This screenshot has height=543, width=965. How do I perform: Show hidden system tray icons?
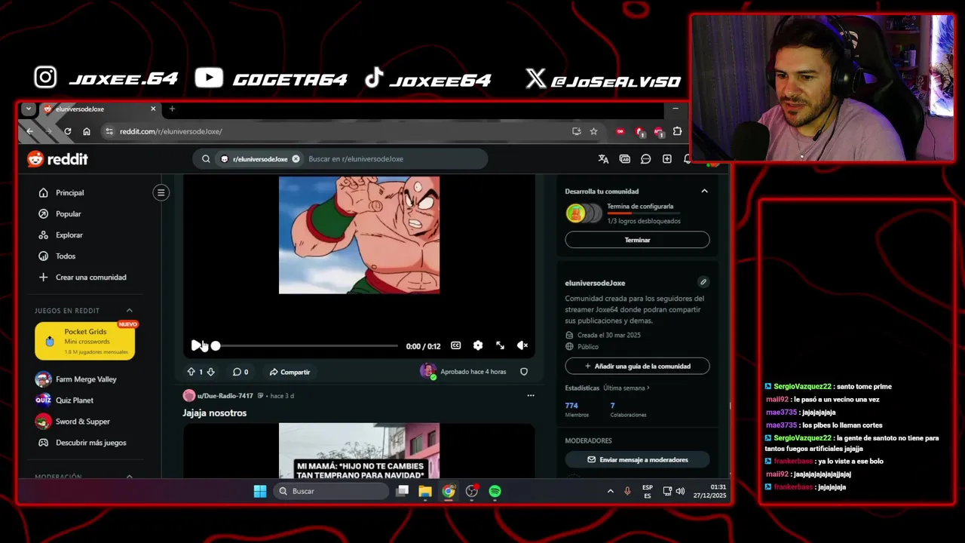610,491
